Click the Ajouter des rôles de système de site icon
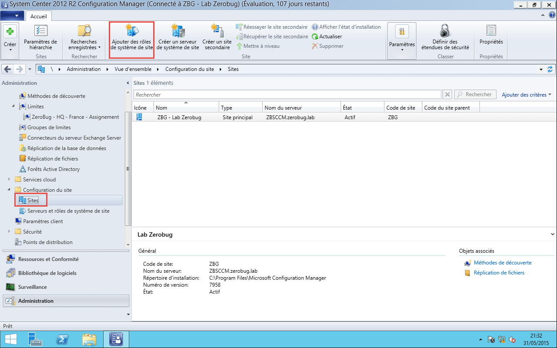 131,31
